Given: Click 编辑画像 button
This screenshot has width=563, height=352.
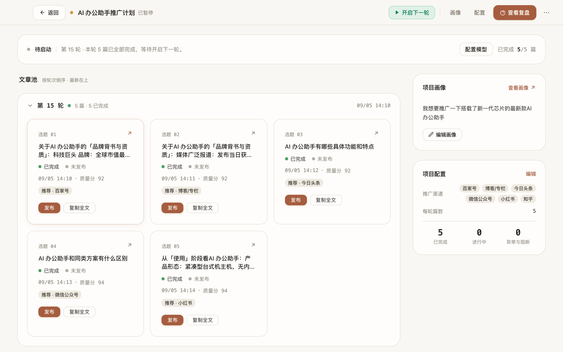Looking at the screenshot, I should [442, 134].
